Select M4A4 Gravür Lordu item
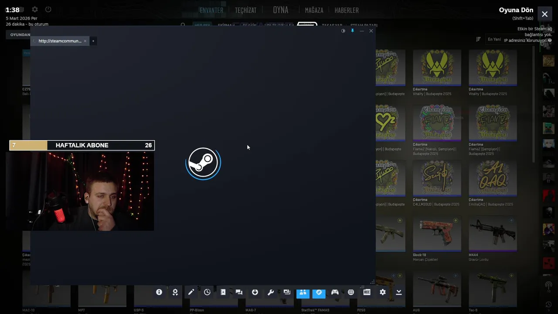The width and height of the screenshot is (558, 314). (493, 239)
